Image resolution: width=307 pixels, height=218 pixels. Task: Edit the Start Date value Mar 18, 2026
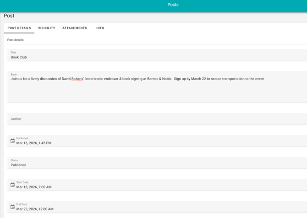pyautogui.click(x=34, y=187)
